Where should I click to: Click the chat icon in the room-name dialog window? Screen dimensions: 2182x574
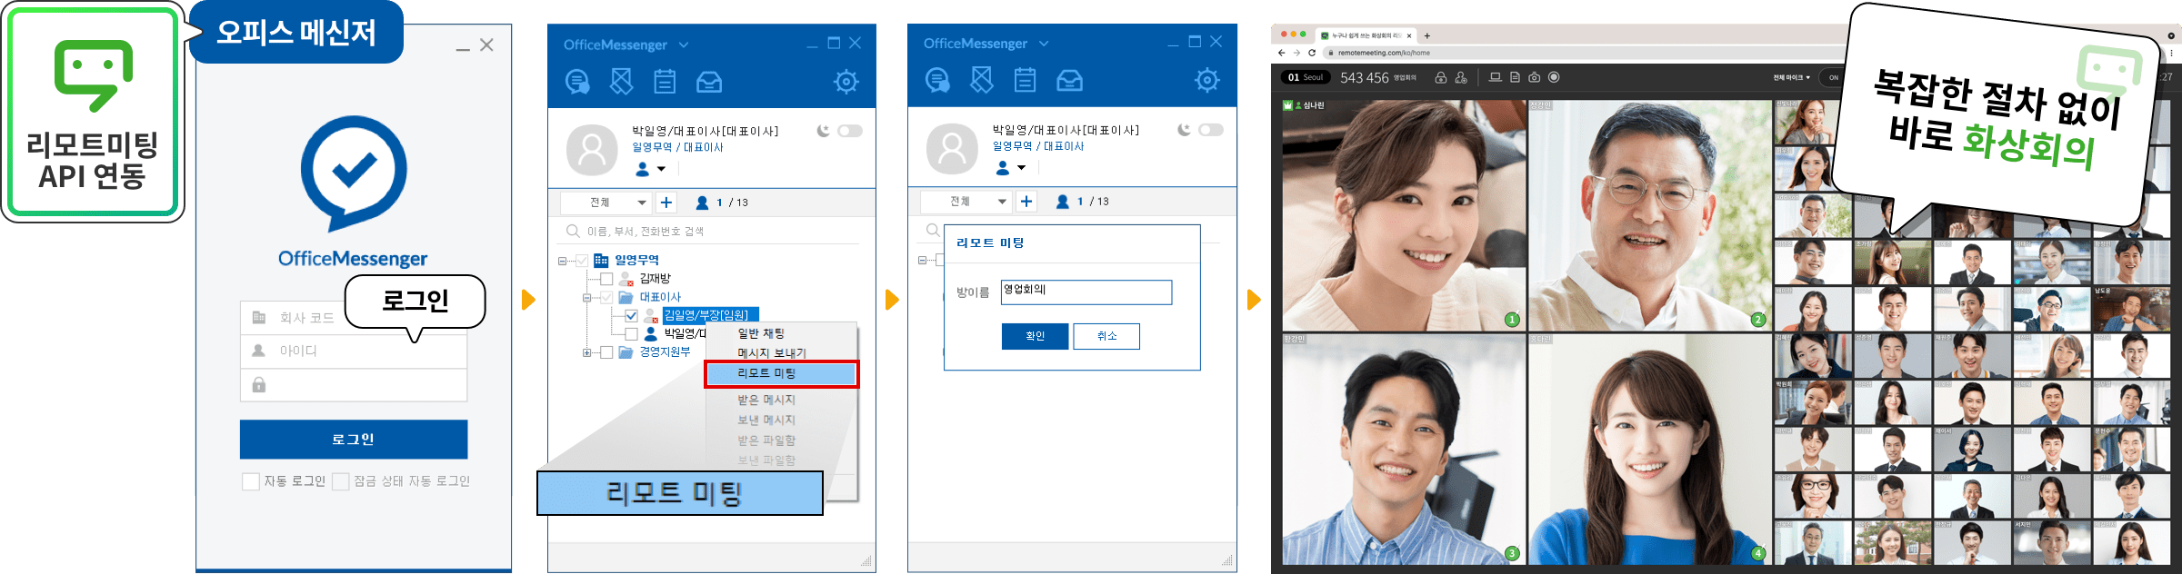(x=937, y=81)
